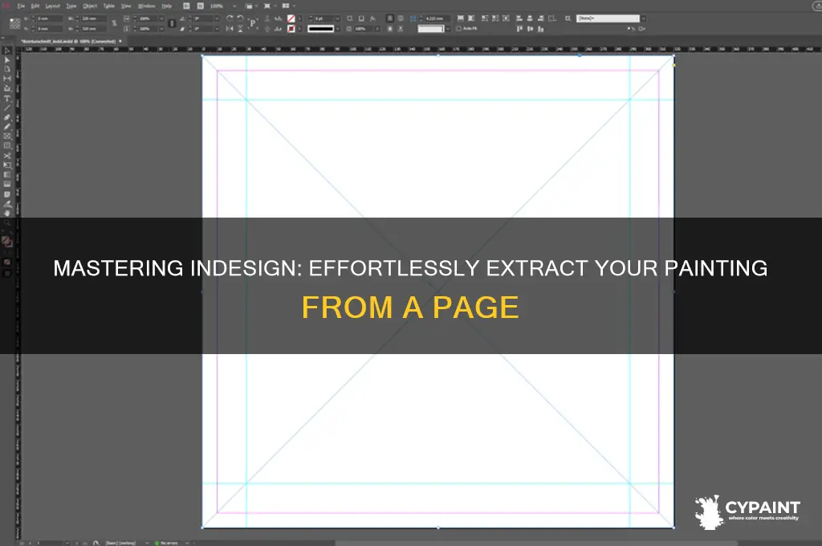Image resolution: width=822 pixels, height=546 pixels.
Task: Open the Screen Mode dropdown
Action: point(268,6)
